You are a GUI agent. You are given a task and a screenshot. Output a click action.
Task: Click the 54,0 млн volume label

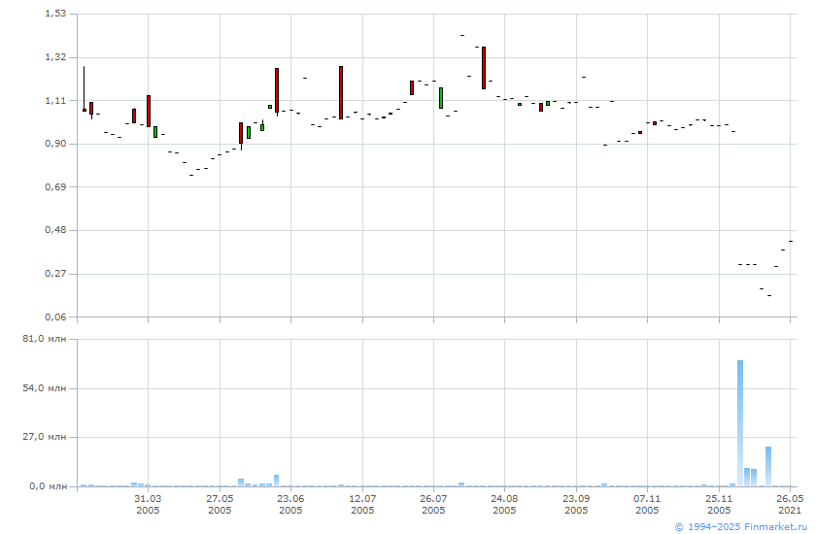pyautogui.click(x=45, y=388)
